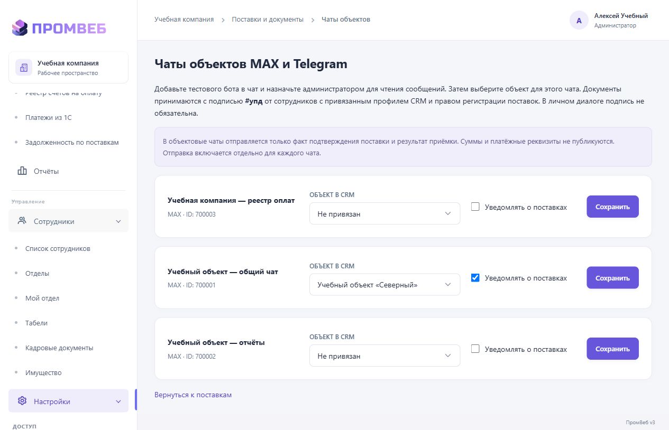The image size is (669, 430).
Task: Collapse the Сотрудники section chevron
Action: 118,221
